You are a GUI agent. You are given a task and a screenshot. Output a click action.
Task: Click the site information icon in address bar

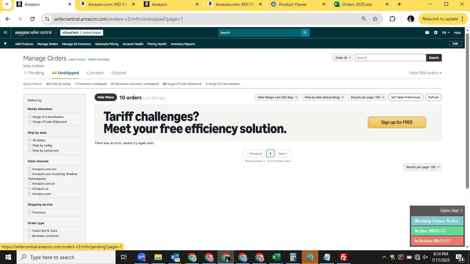click(x=47, y=19)
